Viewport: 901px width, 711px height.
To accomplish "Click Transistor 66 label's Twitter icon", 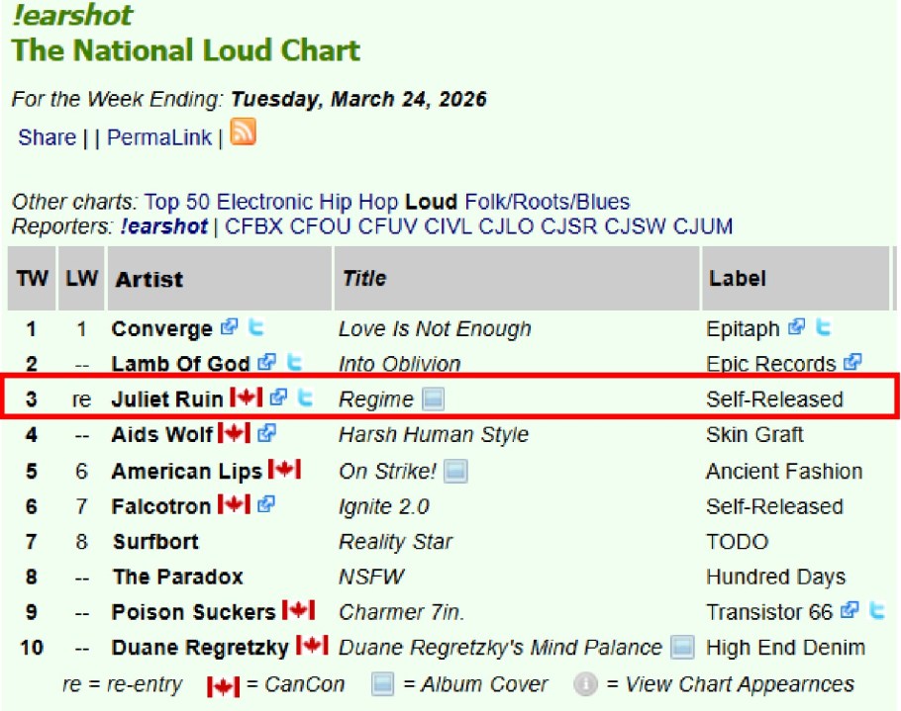I will [x=876, y=611].
